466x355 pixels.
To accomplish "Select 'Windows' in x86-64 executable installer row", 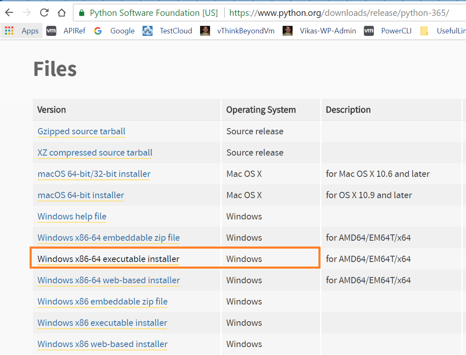I will [x=244, y=259].
